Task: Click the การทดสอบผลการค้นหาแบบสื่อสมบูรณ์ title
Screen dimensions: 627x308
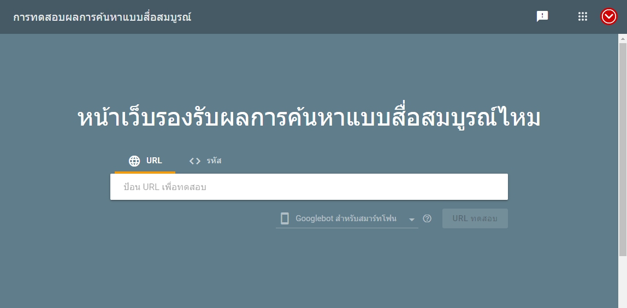Action: click(x=102, y=17)
